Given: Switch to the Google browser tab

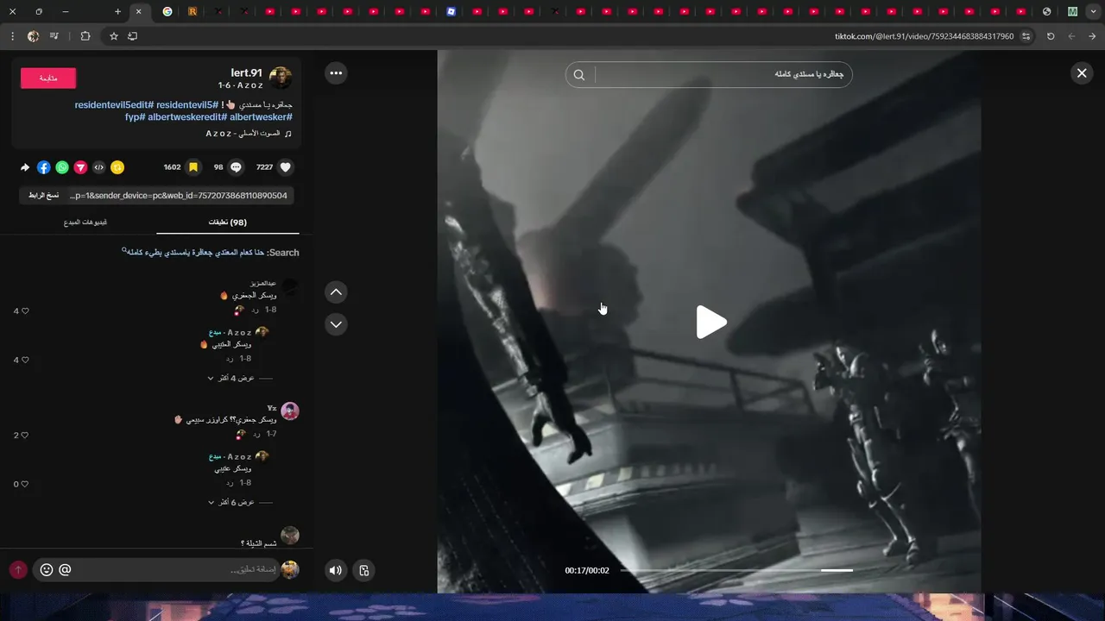Looking at the screenshot, I should tap(167, 12).
